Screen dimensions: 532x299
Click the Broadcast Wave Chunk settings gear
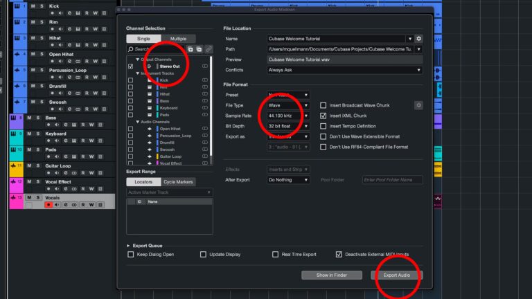tap(418, 105)
